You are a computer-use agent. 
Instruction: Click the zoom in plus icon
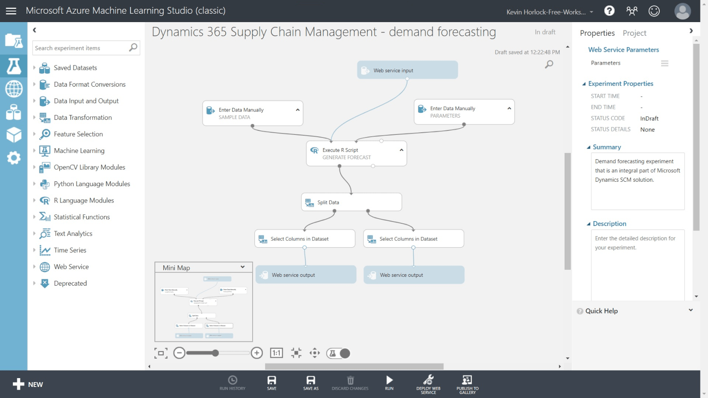(257, 353)
